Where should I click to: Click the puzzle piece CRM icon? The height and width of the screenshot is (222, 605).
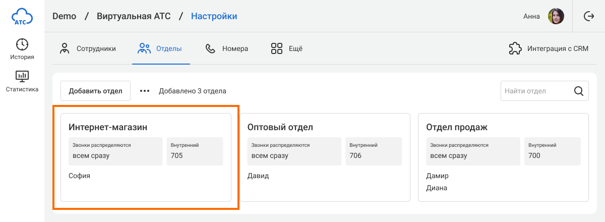(515, 49)
